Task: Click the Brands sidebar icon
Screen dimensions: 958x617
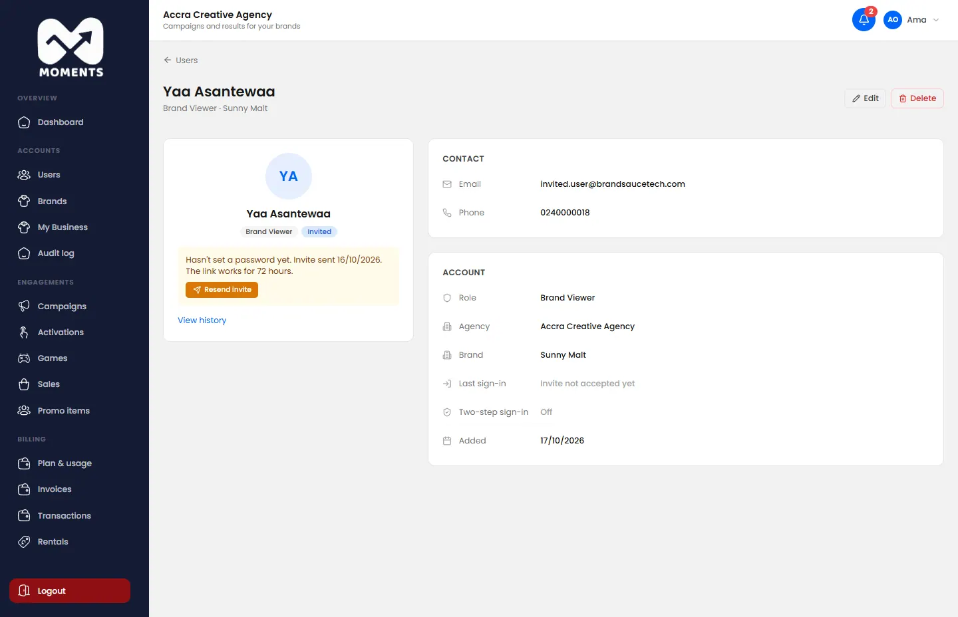Action: [x=24, y=201]
